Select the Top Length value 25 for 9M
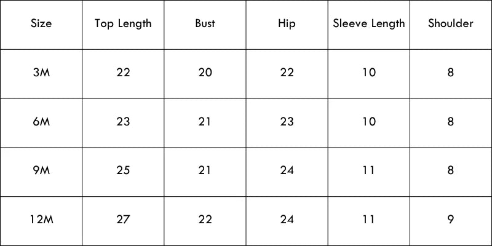The height and width of the screenshot is (246, 492). [123, 171]
